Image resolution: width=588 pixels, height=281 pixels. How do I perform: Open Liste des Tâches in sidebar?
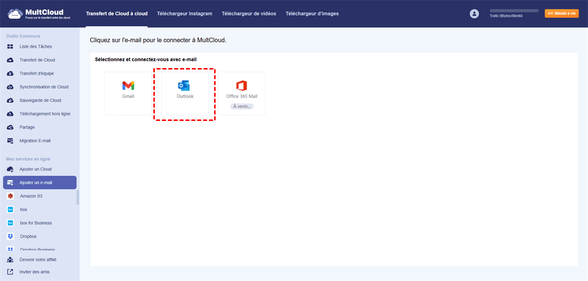[36, 47]
